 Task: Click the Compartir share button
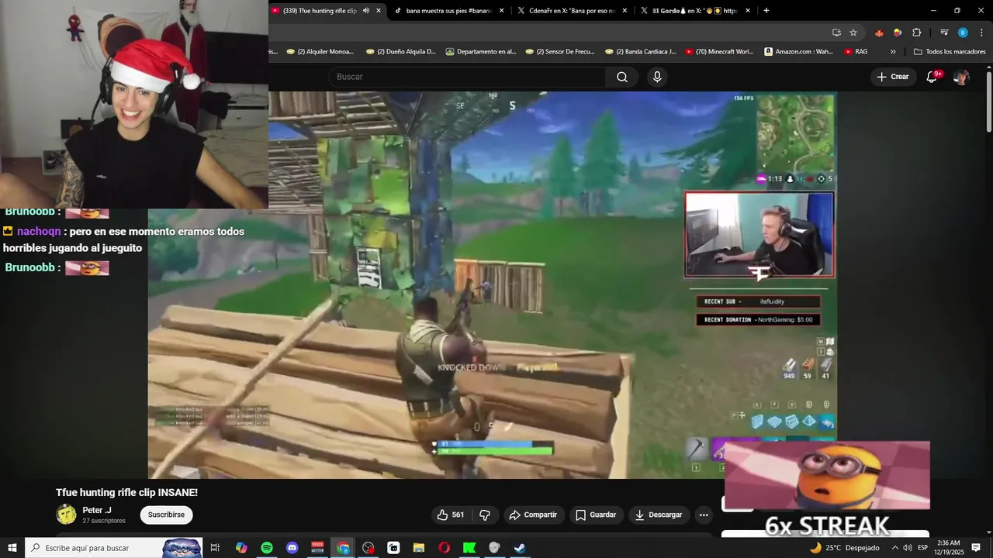click(x=533, y=515)
